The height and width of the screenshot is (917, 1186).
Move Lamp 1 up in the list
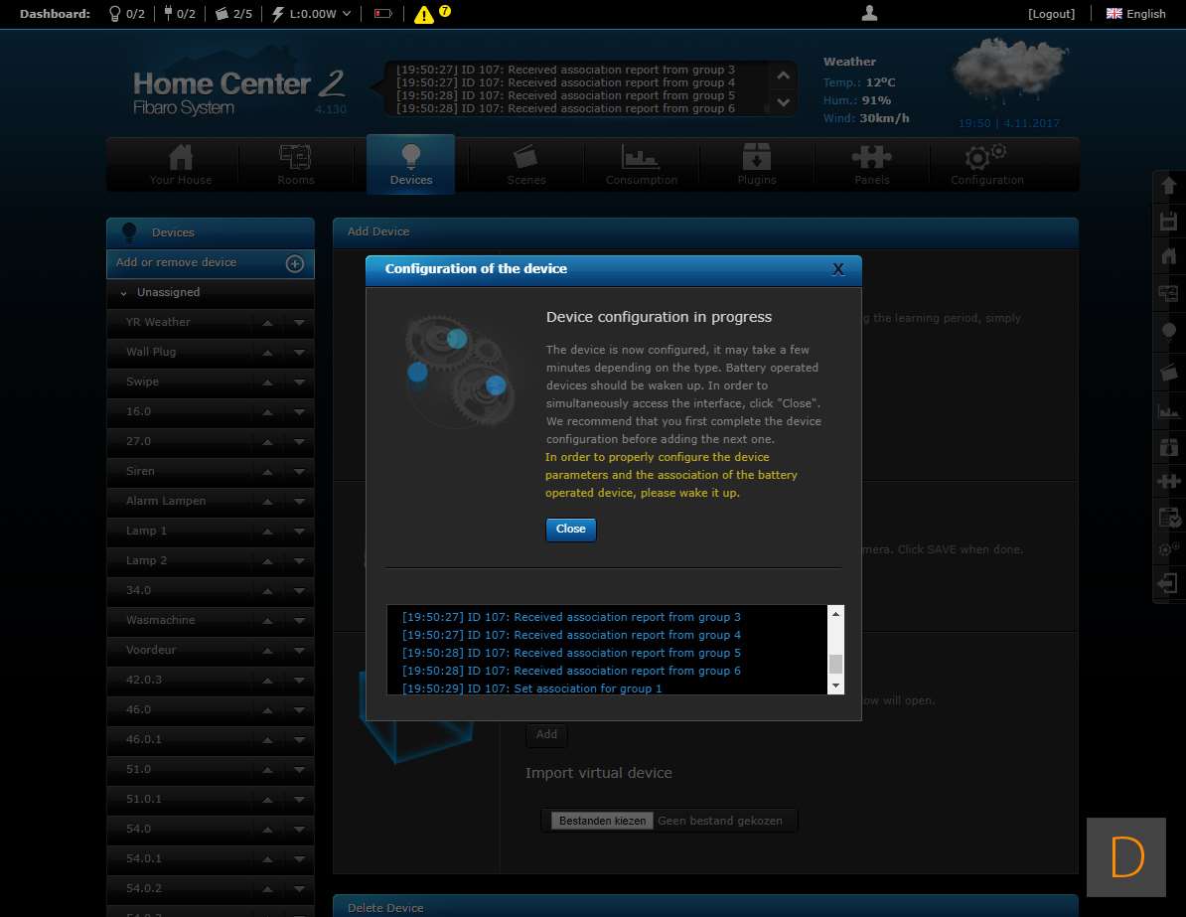coord(267,532)
